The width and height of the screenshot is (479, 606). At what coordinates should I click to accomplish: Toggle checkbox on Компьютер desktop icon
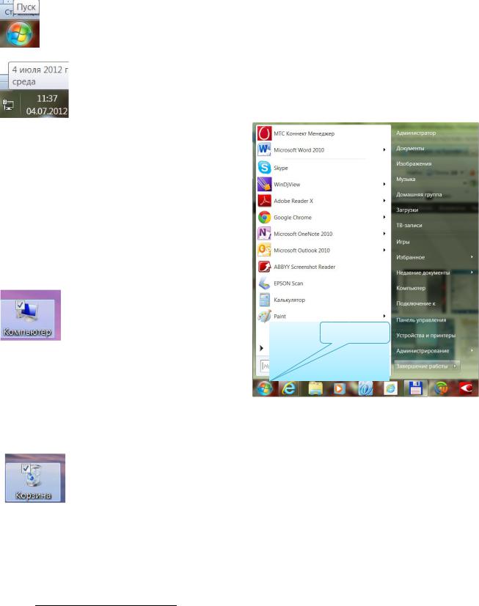coord(21,305)
